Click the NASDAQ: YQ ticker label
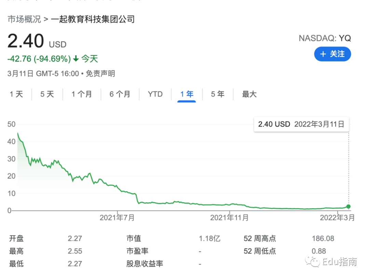The image size is (369, 278). (325, 38)
